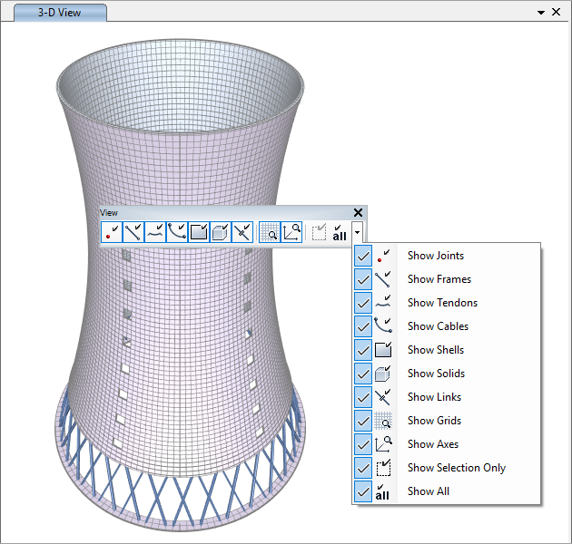The image size is (572, 544).
Task: Toggle Show Tendons icon in View toolbar
Action: tap(155, 232)
